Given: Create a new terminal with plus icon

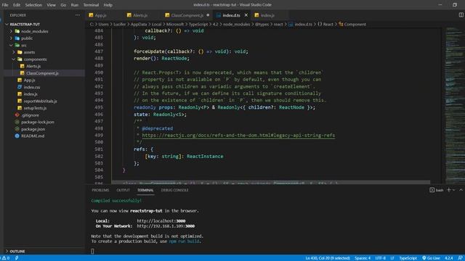Looking at the screenshot, I should point(449,190).
